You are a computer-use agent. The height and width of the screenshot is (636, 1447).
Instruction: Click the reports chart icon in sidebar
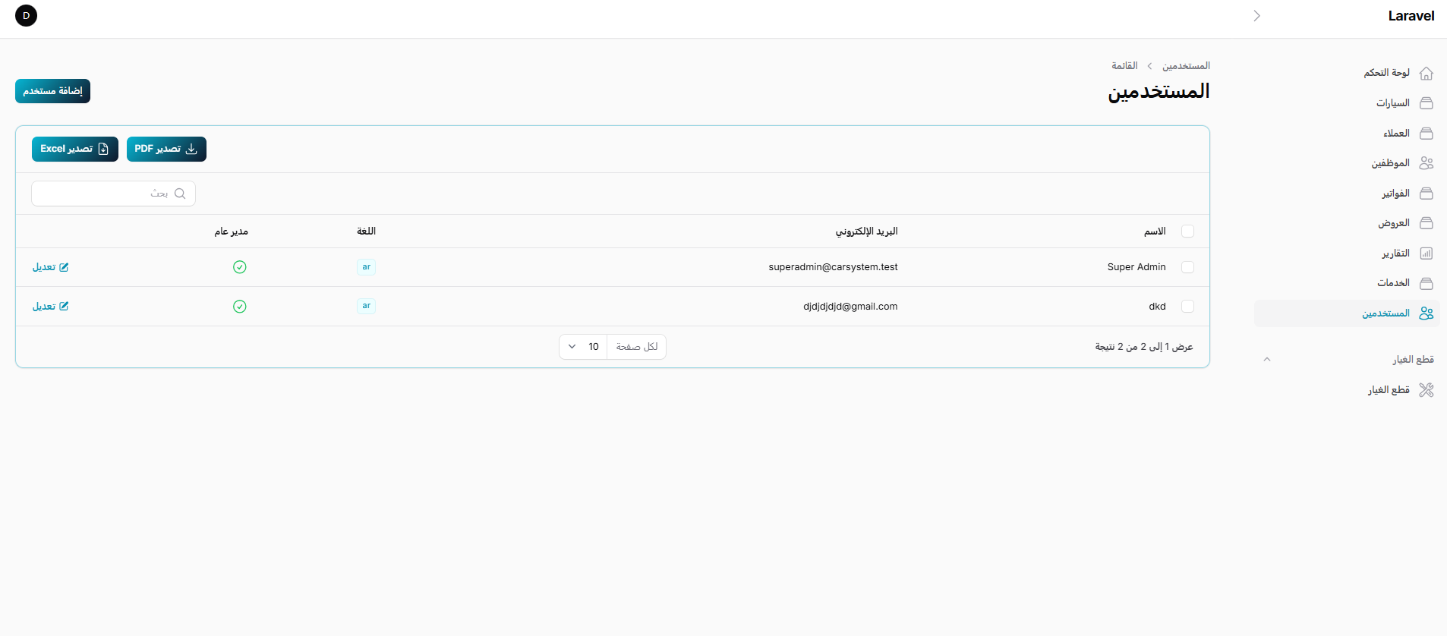(1426, 253)
